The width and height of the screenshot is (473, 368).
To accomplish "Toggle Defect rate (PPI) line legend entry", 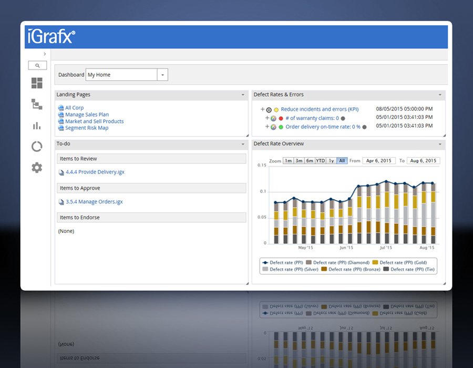I will 283,262.
